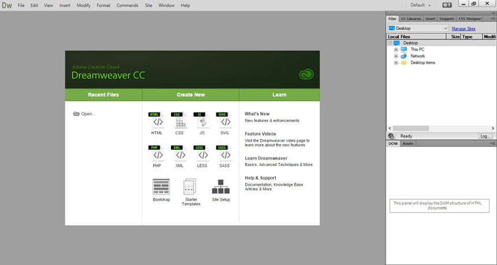Select the This PC tree item
The height and width of the screenshot is (265, 497).
tap(417, 50)
